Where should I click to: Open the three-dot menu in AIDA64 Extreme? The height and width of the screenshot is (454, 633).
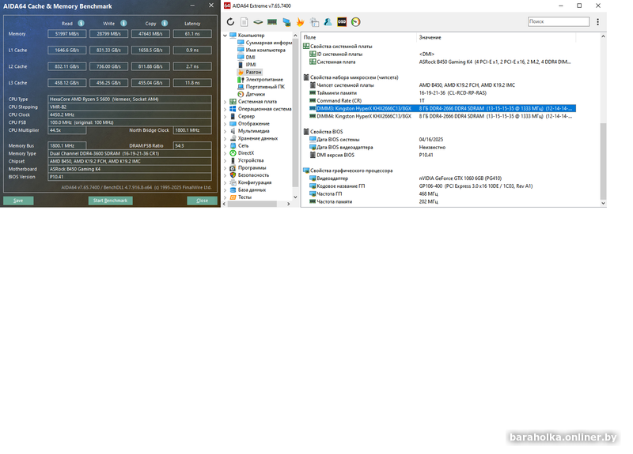point(598,22)
